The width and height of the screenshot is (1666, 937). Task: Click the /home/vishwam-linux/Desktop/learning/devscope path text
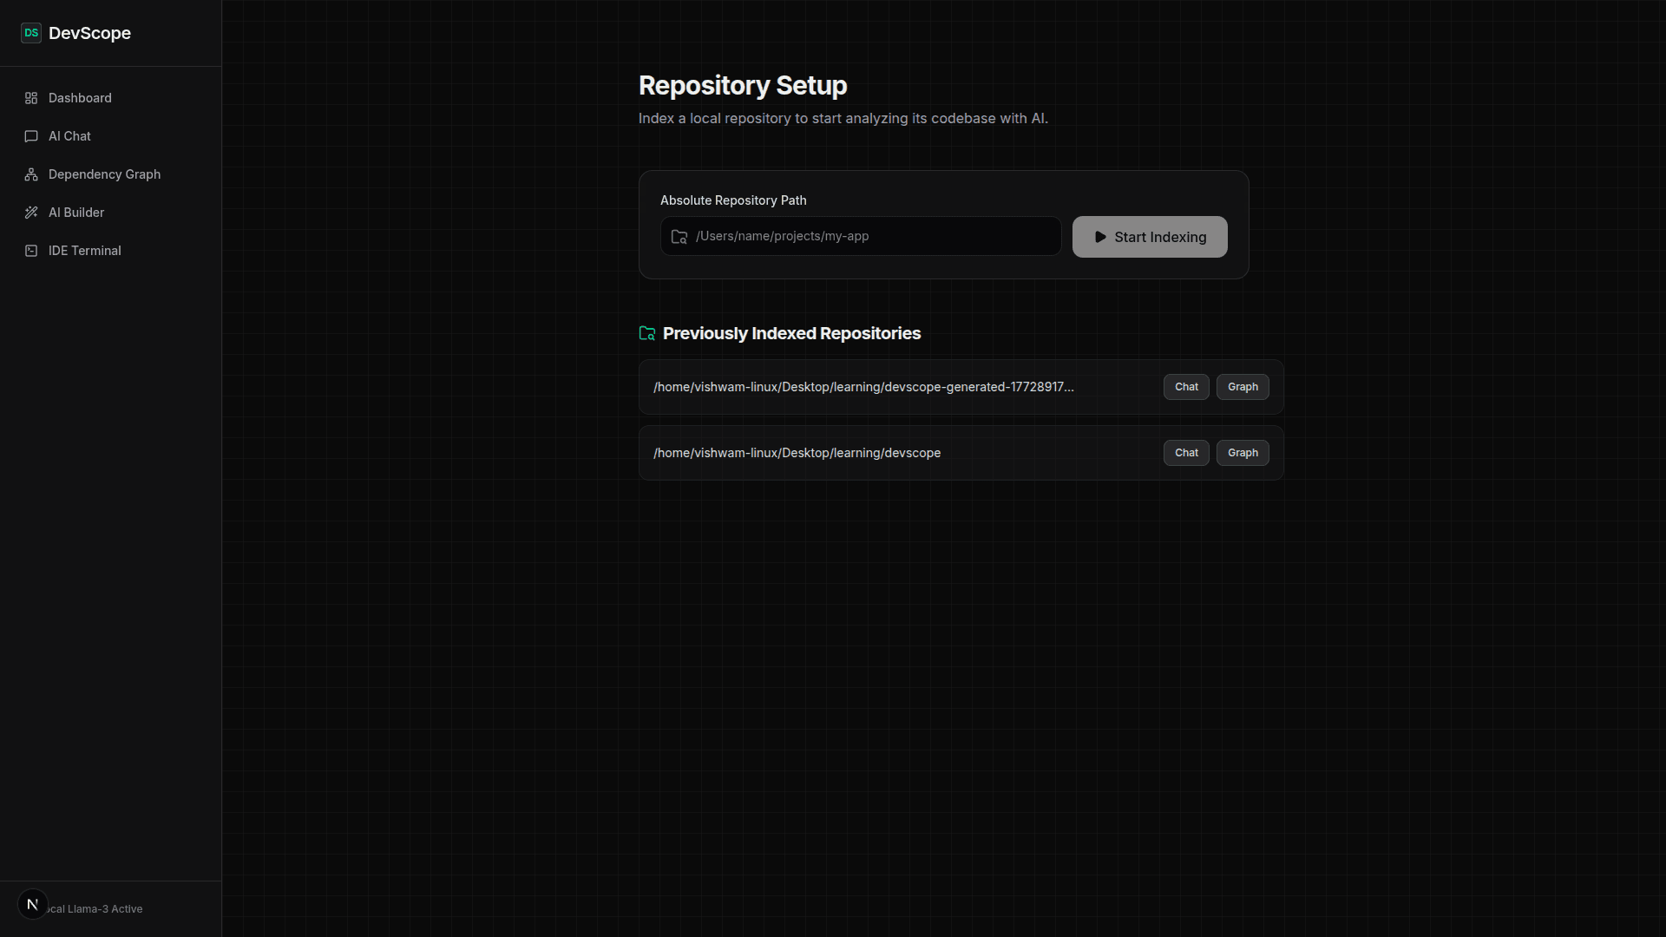point(797,453)
